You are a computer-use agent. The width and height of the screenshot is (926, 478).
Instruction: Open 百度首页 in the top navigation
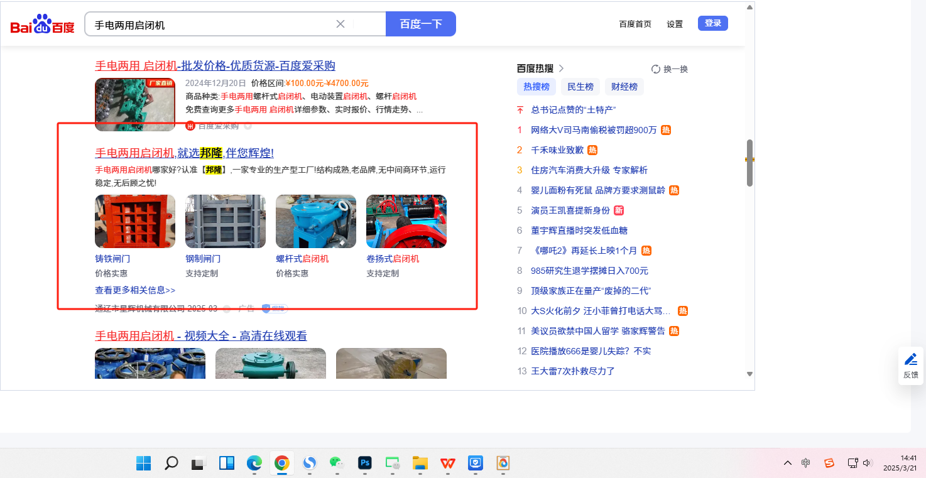point(635,24)
